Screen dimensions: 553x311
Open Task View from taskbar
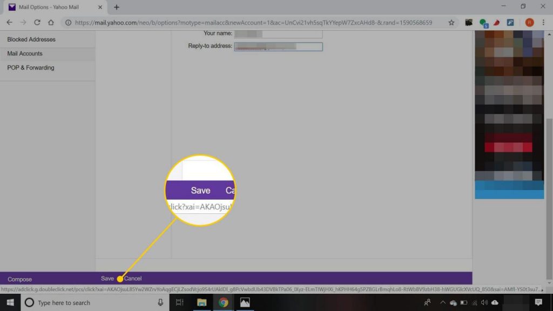(179, 302)
